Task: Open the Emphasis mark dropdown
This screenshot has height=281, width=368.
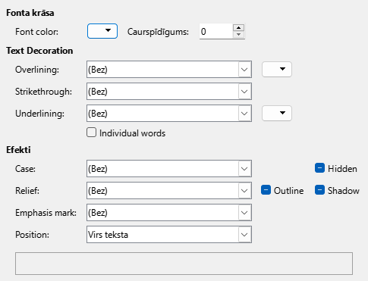Action: tap(169, 213)
